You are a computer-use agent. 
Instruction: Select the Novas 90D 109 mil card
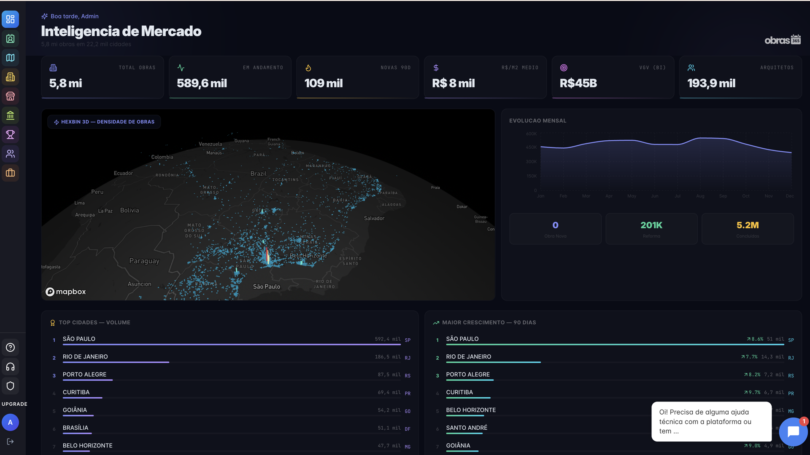click(x=358, y=77)
